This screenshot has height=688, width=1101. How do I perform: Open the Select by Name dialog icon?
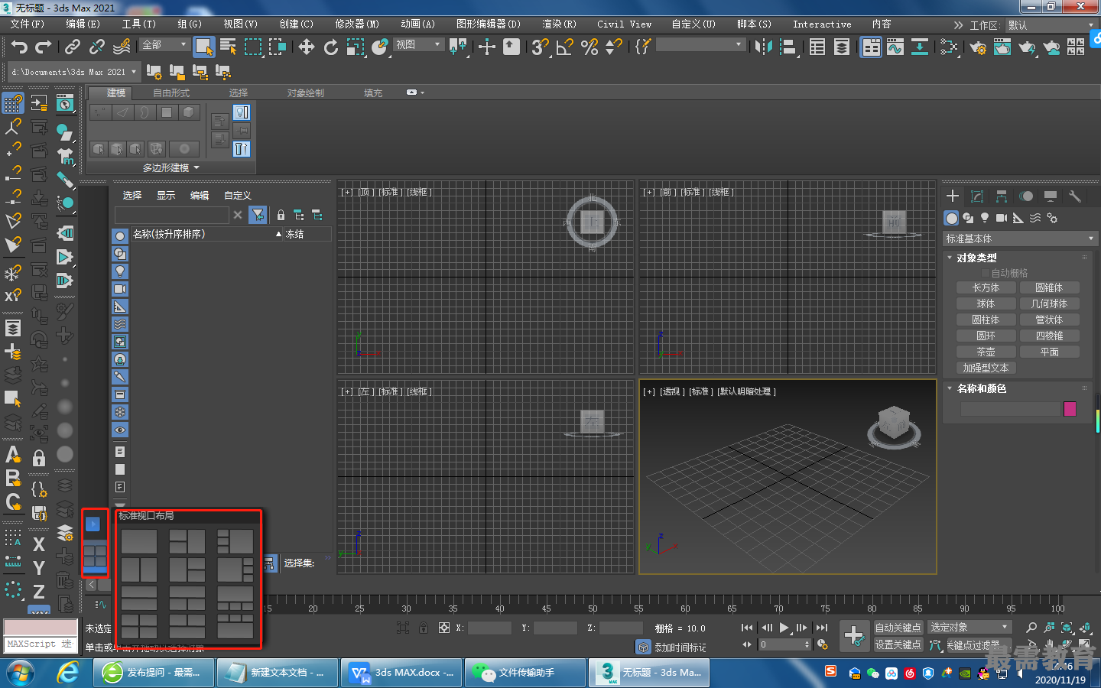point(228,47)
